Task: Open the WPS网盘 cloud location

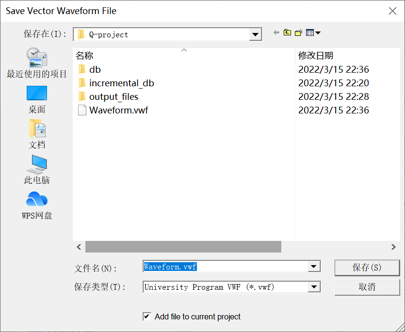Action: click(x=37, y=206)
